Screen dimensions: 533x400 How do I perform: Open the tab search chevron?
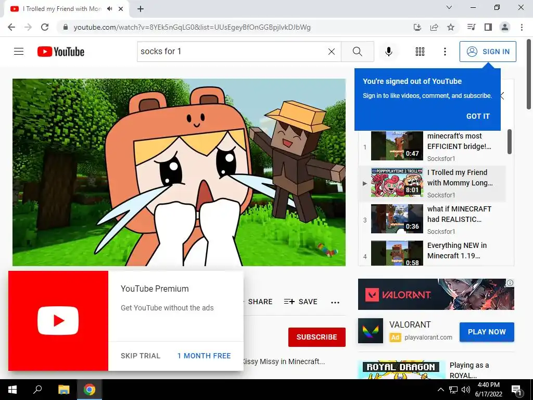[x=449, y=7]
